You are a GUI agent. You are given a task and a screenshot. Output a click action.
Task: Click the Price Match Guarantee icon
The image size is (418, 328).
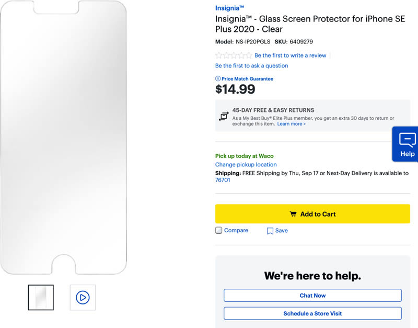pyautogui.click(x=218, y=79)
